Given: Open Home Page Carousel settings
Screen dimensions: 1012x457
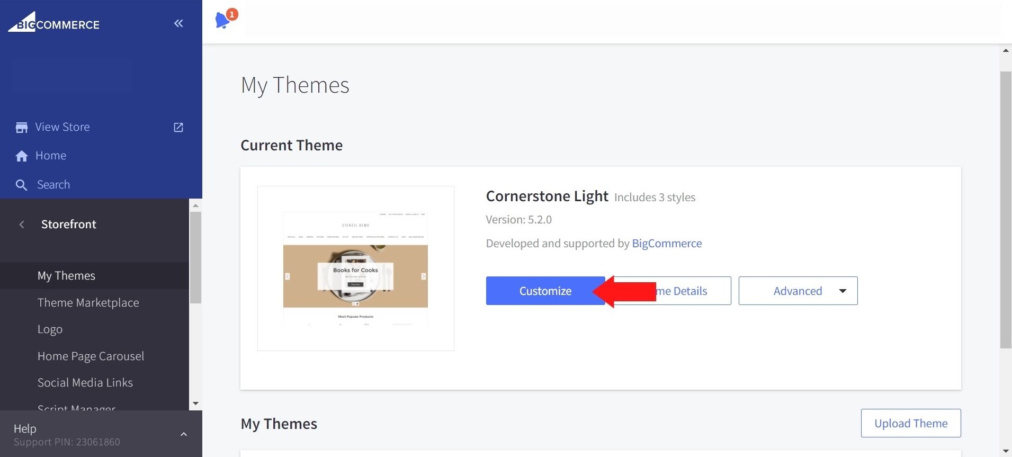Looking at the screenshot, I should [91, 356].
